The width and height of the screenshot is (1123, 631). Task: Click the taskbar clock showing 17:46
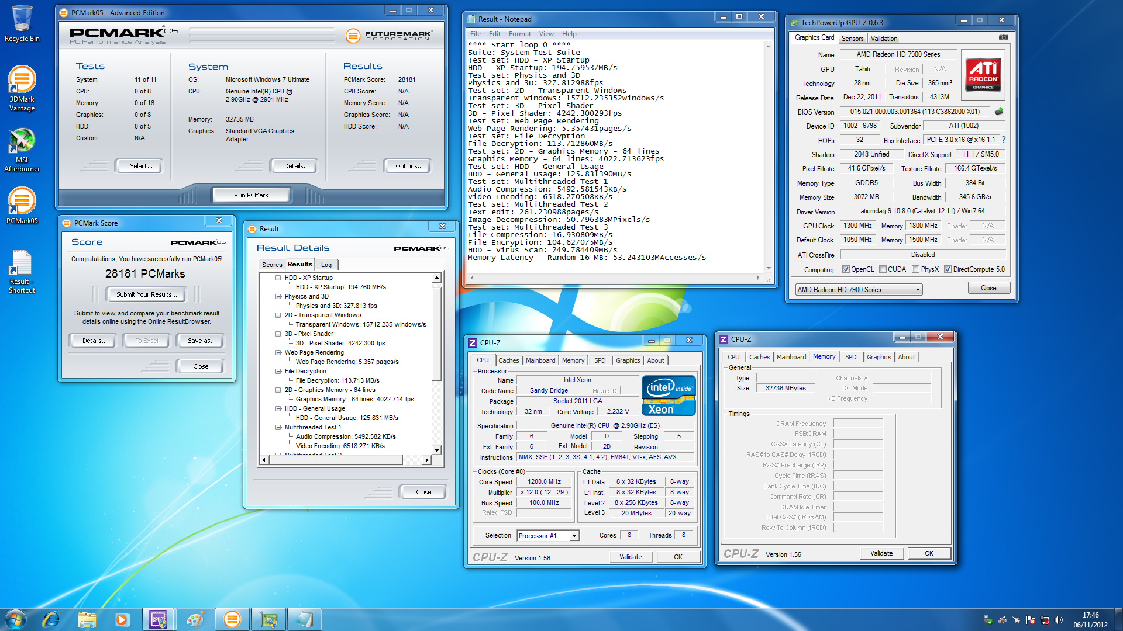[1090, 620]
